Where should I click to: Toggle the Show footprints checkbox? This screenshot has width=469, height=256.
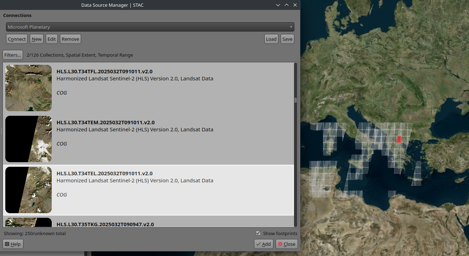tap(258, 233)
